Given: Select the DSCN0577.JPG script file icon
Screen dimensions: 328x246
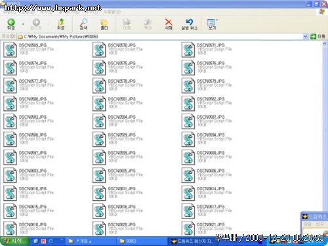Looking at the screenshot, I should pyautogui.click(x=10, y=86).
